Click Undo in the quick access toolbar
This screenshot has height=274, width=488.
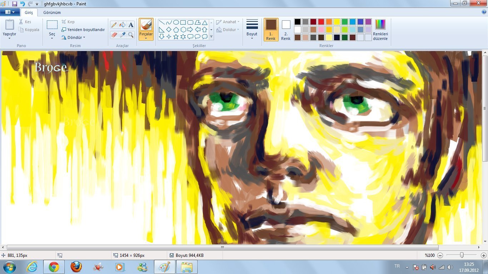(23, 4)
